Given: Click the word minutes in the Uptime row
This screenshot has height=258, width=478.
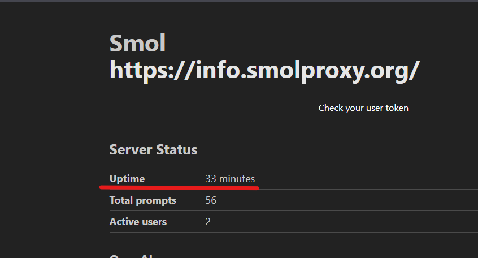Looking at the screenshot, I should (237, 179).
